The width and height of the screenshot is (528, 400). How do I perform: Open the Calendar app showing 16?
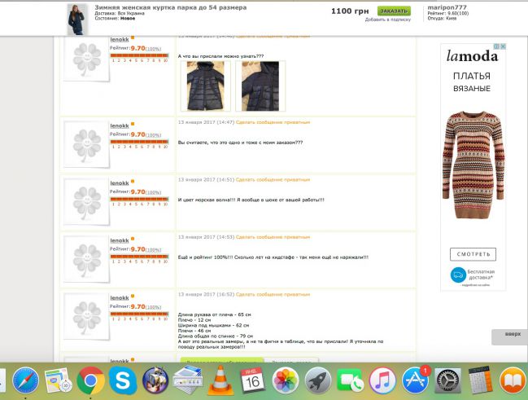tap(253, 380)
